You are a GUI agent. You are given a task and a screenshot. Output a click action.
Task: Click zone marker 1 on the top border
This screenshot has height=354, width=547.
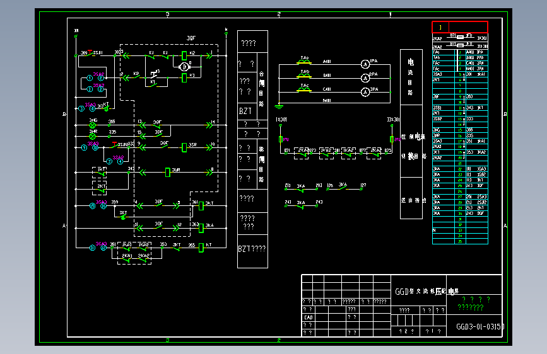click(391, 14)
